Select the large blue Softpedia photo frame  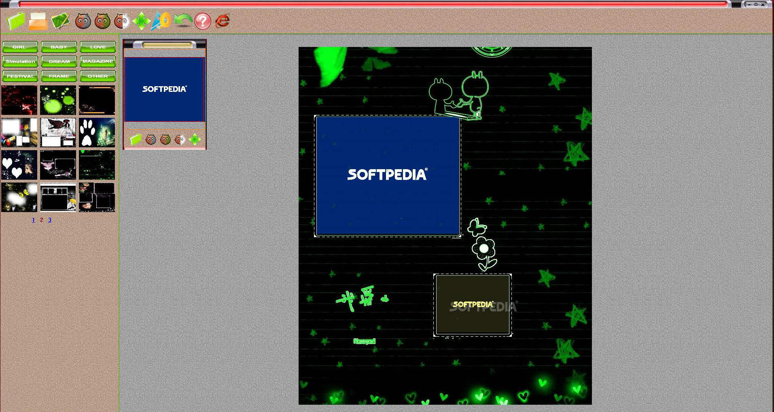tap(388, 176)
